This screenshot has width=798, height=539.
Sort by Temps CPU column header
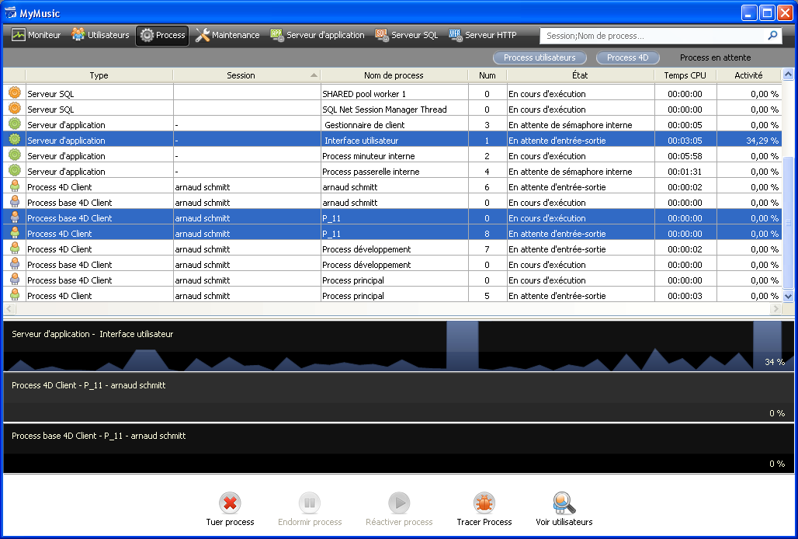685,75
